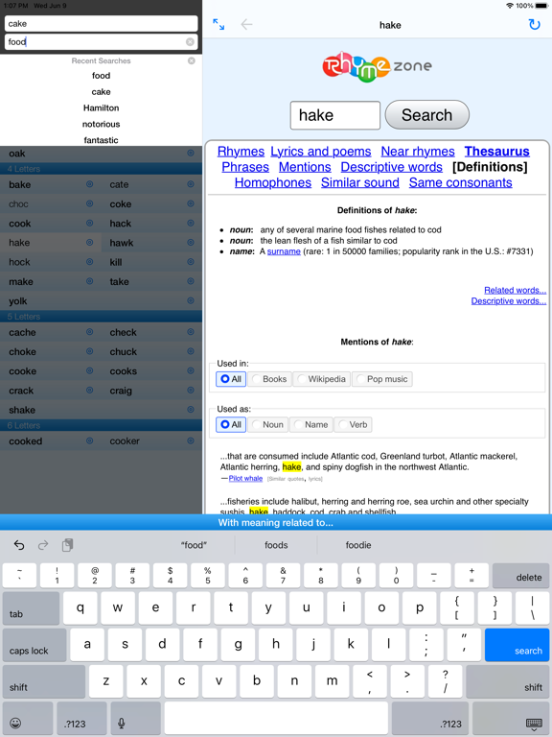Image resolution: width=552 pixels, height=737 pixels.
Task: Clear the food text field
Action: (x=190, y=42)
